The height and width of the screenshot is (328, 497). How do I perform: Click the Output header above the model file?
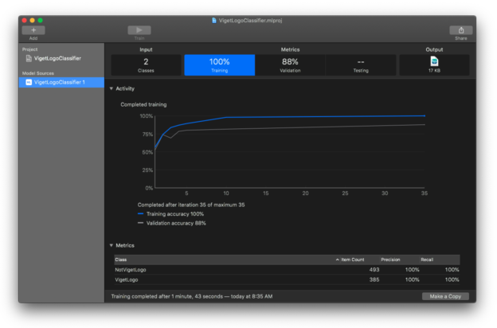[434, 49]
